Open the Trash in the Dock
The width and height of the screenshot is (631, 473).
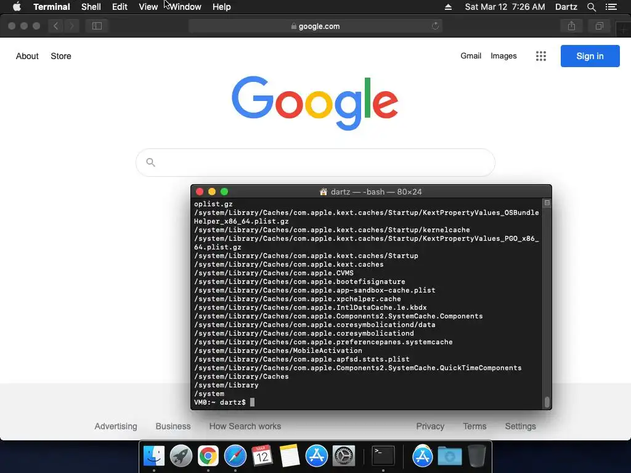476,456
